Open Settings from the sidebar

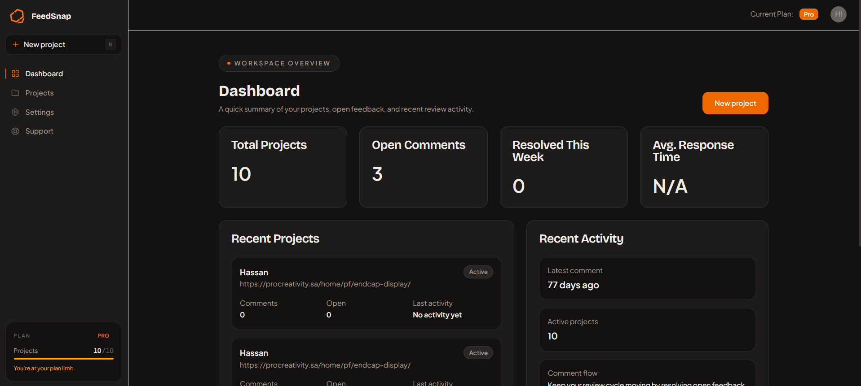pyautogui.click(x=64, y=112)
